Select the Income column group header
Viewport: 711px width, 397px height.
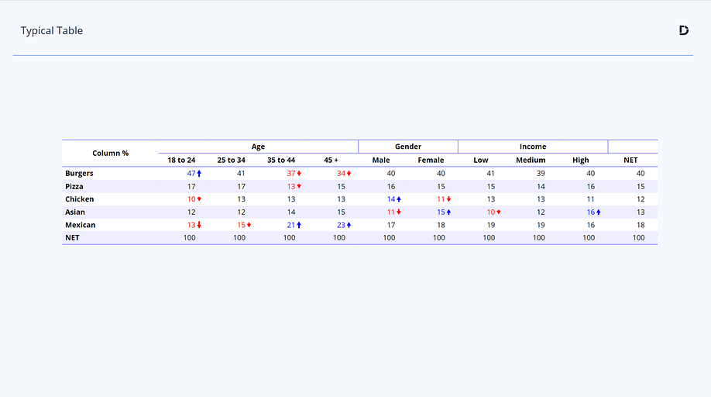tap(533, 147)
